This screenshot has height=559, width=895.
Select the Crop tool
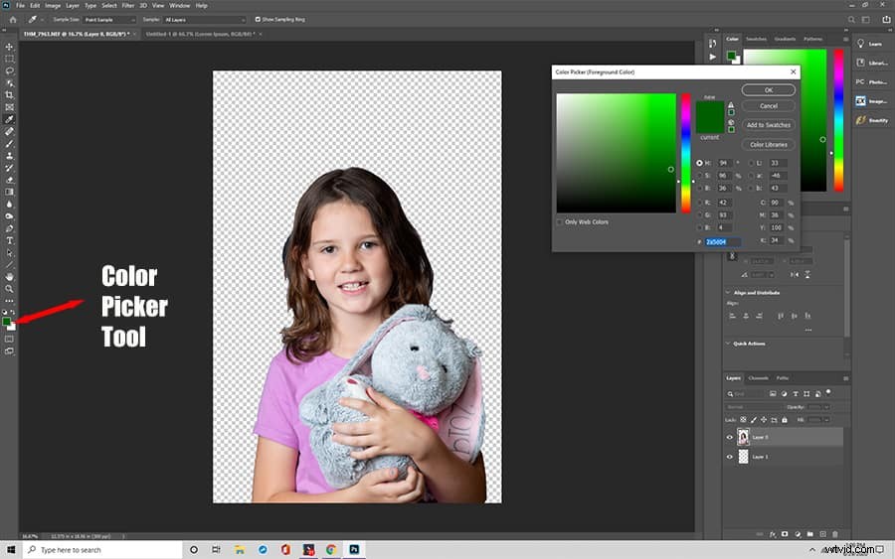pyautogui.click(x=9, y=94)
